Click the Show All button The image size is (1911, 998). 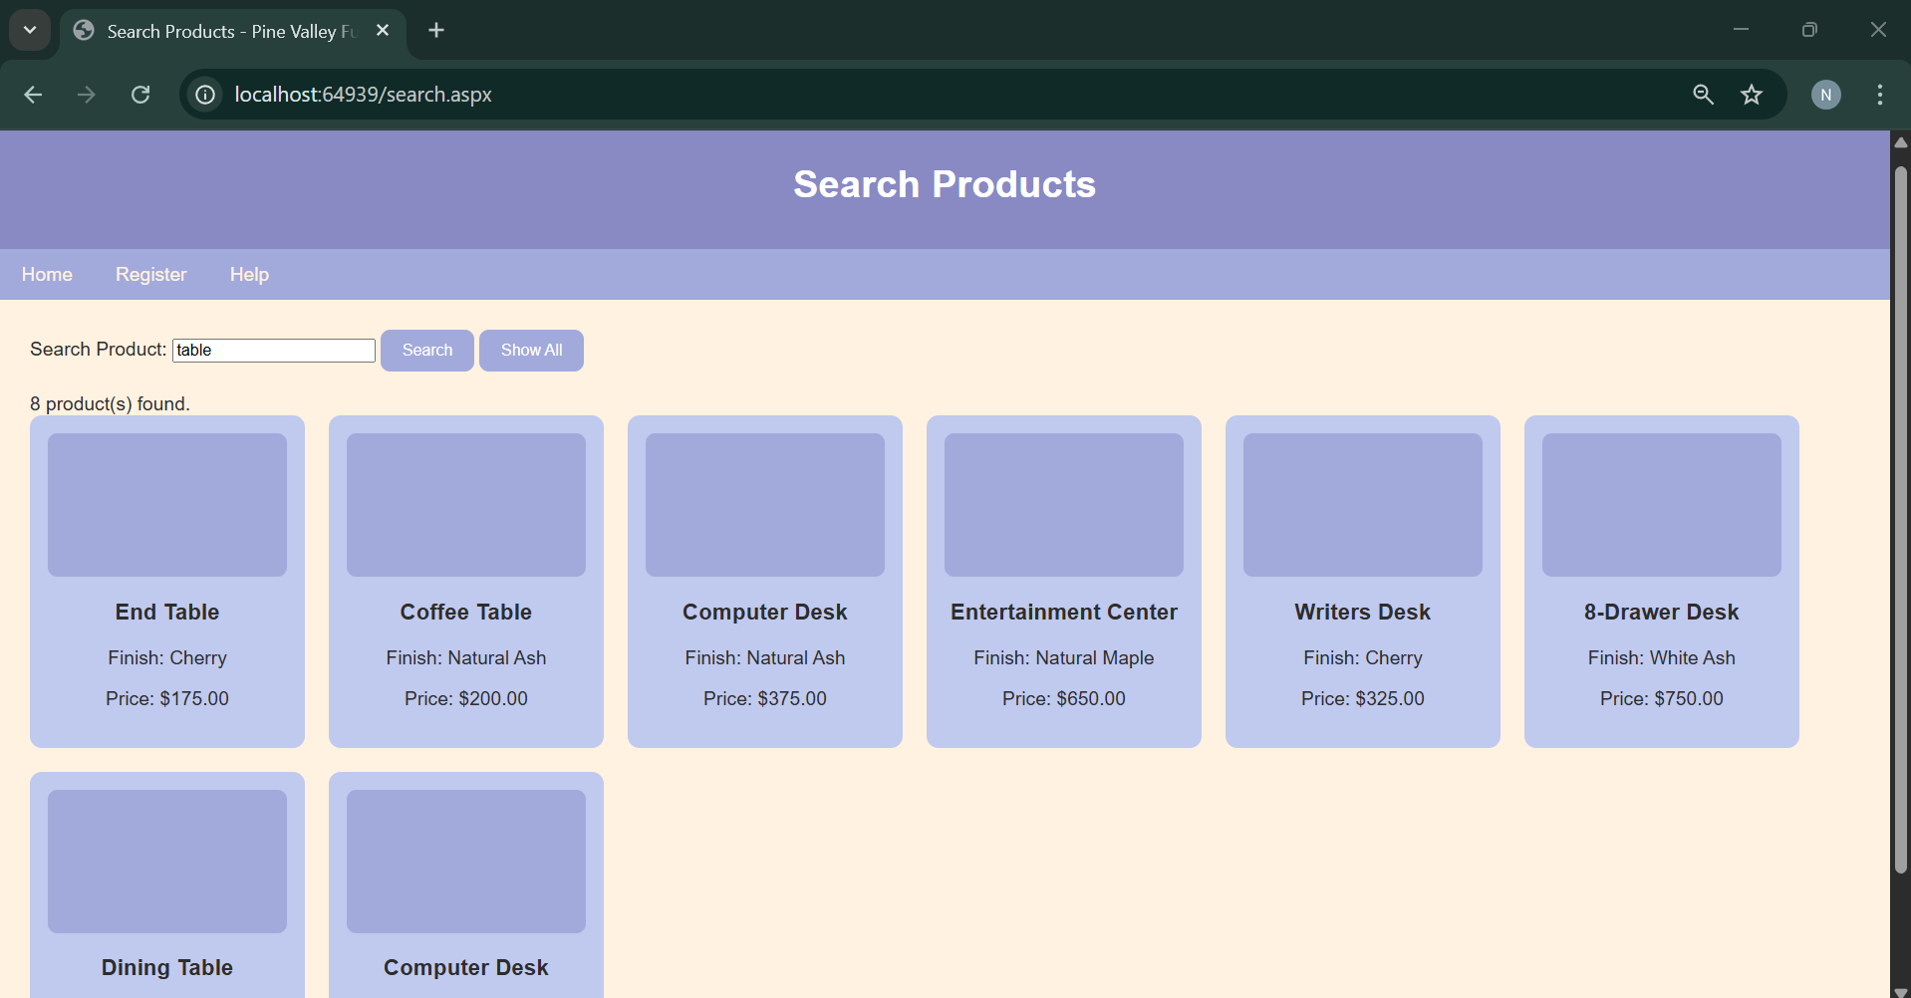coord(531,350)
